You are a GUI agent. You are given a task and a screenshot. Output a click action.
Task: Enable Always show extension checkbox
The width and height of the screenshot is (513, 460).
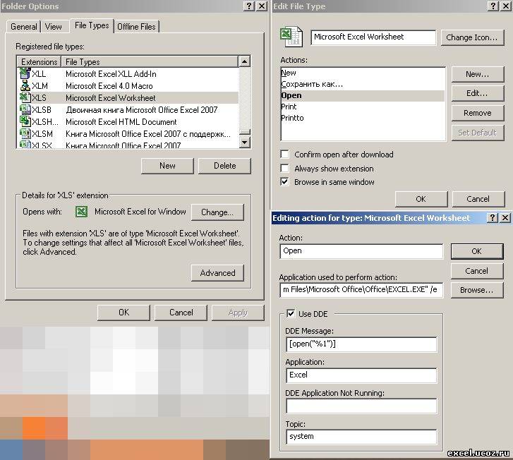click(284, 168)
